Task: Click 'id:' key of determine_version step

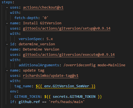Action: coord(13,44)
